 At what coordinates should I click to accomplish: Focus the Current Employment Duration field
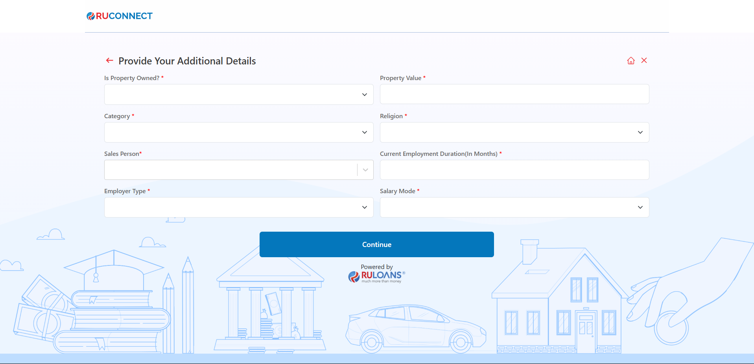pos(514,170)
